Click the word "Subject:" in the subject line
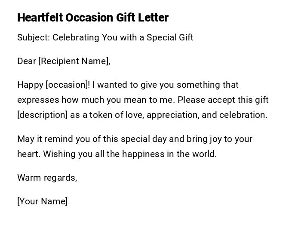Viewport: 301px width, 228px height. point(34,37)
